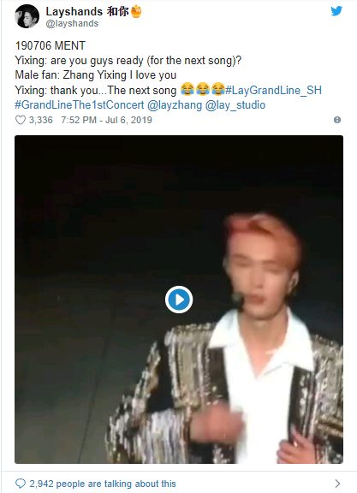The image size is (357, 493).
Task: Expand conversation with the right chevron arrow
Action: [337, 484]
